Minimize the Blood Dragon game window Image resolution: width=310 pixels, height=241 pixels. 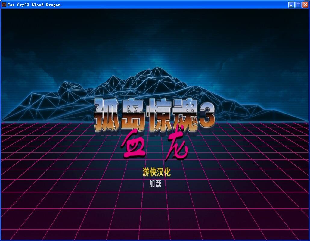(291, 5)
